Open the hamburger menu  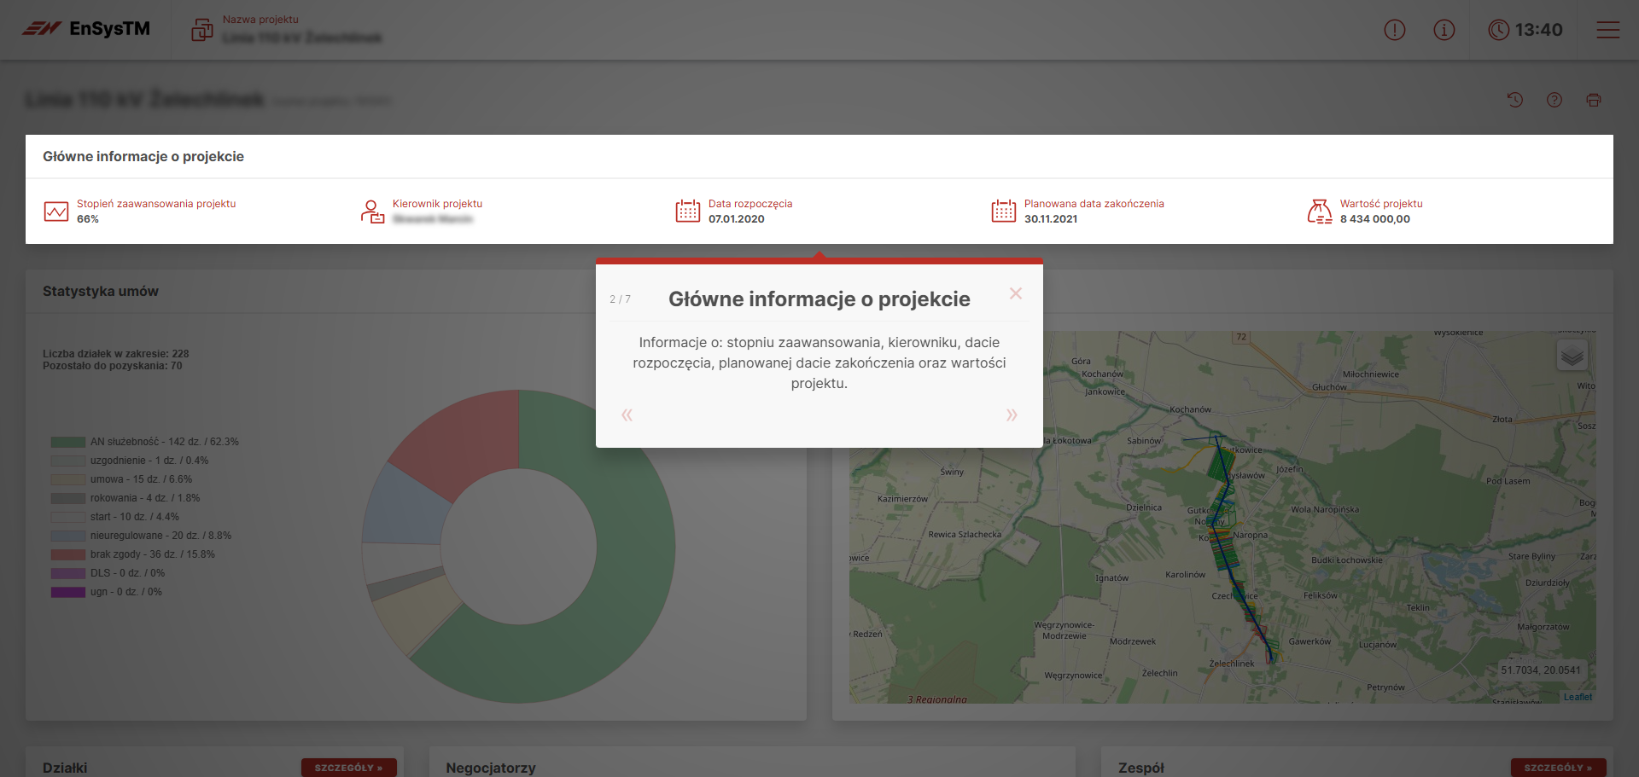(1607, 30)
